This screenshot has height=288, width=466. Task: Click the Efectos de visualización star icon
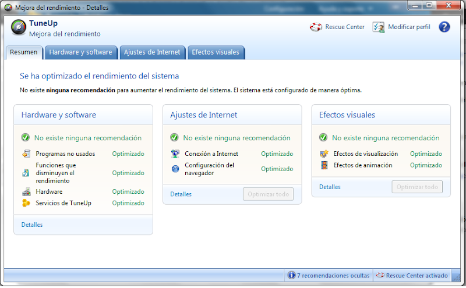point(324,154)
